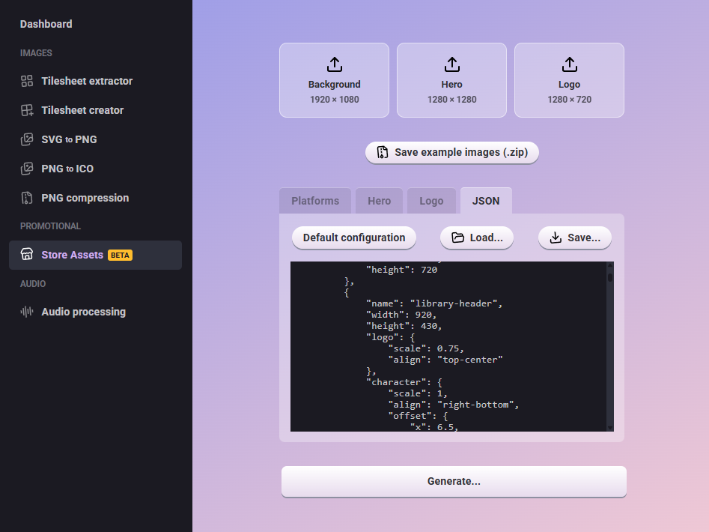The height and width of the screenshot is (532, 709).
Task: Click the PNG to ICO image icon
Action: tap(27, 169)
